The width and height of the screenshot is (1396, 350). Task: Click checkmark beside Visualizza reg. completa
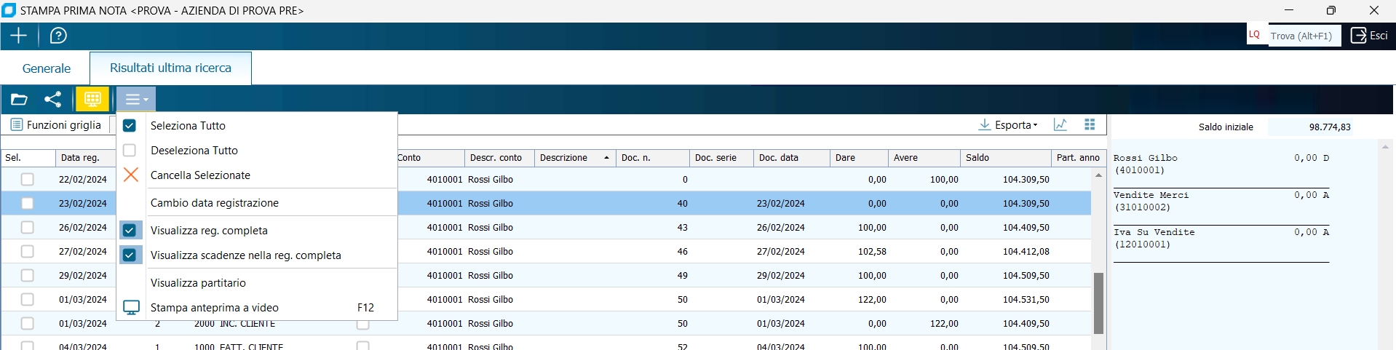pyautogui.click(x=130, y=230)
